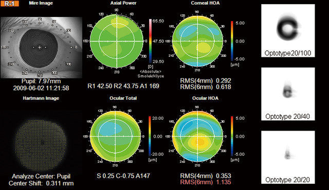Click the date '2009-06-02 11:21:58'
This screenshot has height=190, width=329.
tap(41, 88)
